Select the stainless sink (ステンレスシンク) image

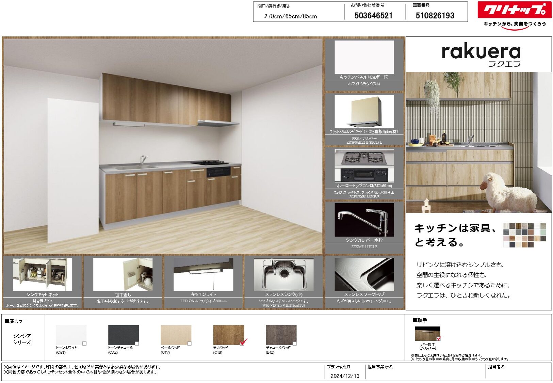click(284, 274)
